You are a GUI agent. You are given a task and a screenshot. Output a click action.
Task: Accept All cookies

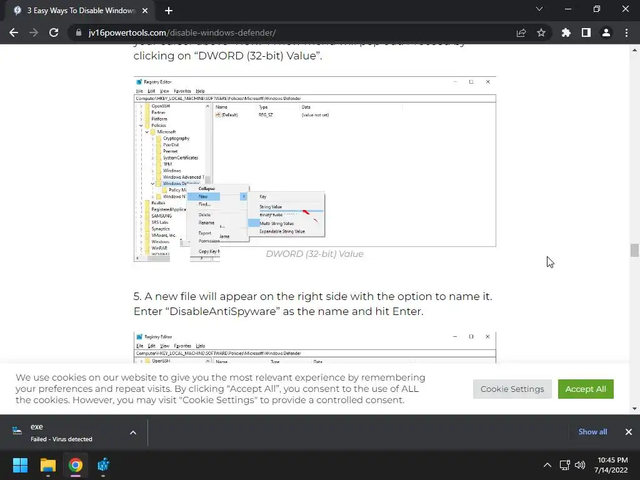pos(586,389)
